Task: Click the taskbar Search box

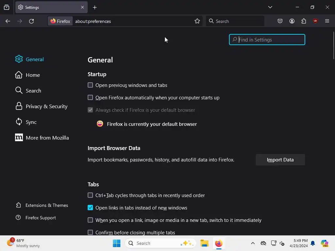Action: pos(160,243)
